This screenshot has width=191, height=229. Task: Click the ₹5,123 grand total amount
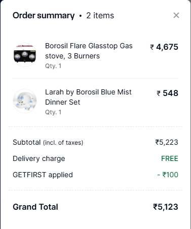[166, 207]
